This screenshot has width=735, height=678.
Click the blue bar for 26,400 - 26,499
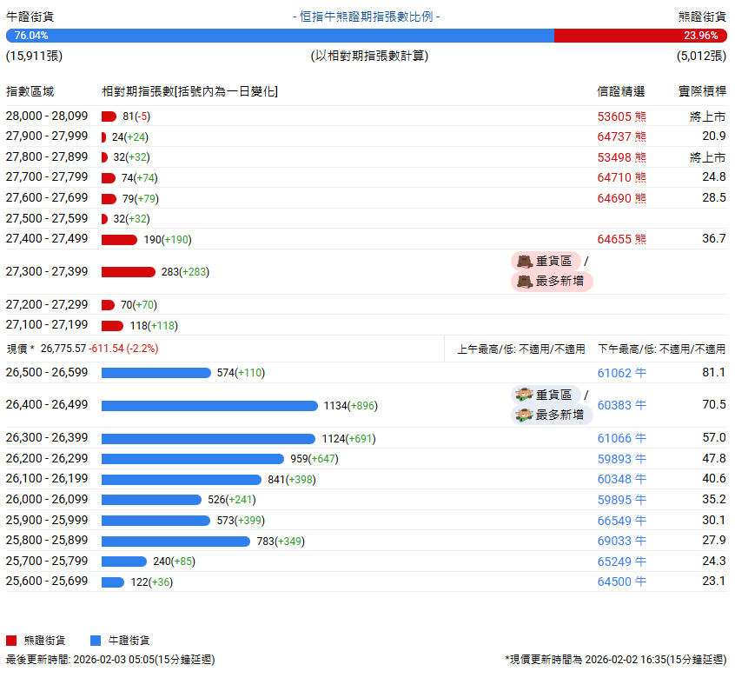[x=209, y=406]
